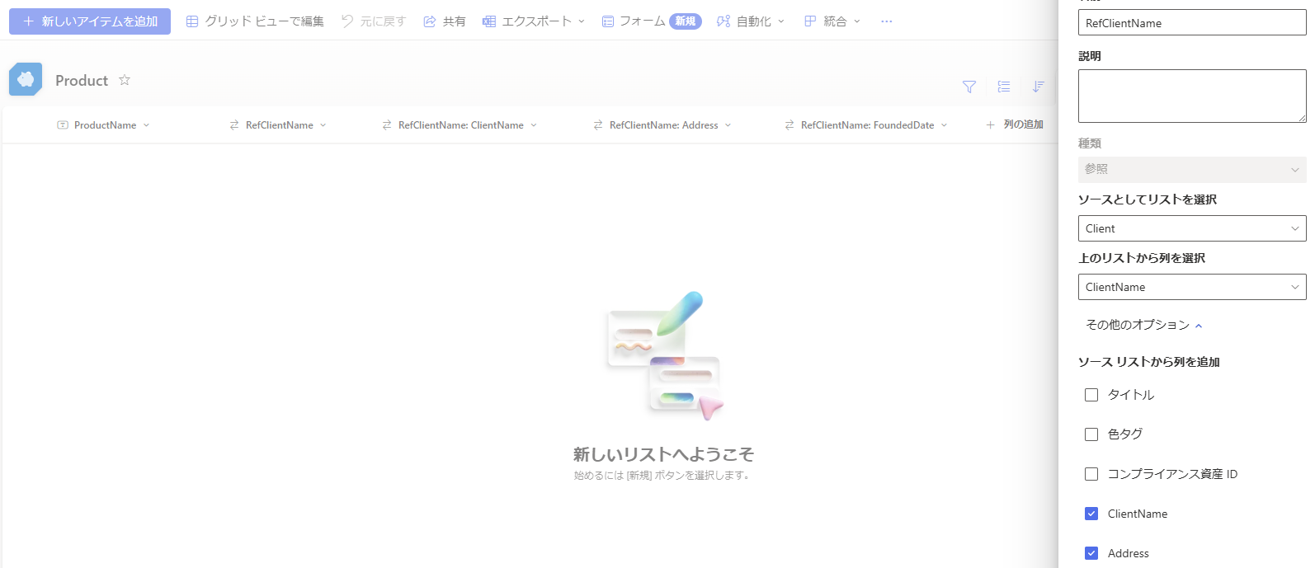Open the filter pane icon
Viewport: 1315px width, 568px height.
969,87
